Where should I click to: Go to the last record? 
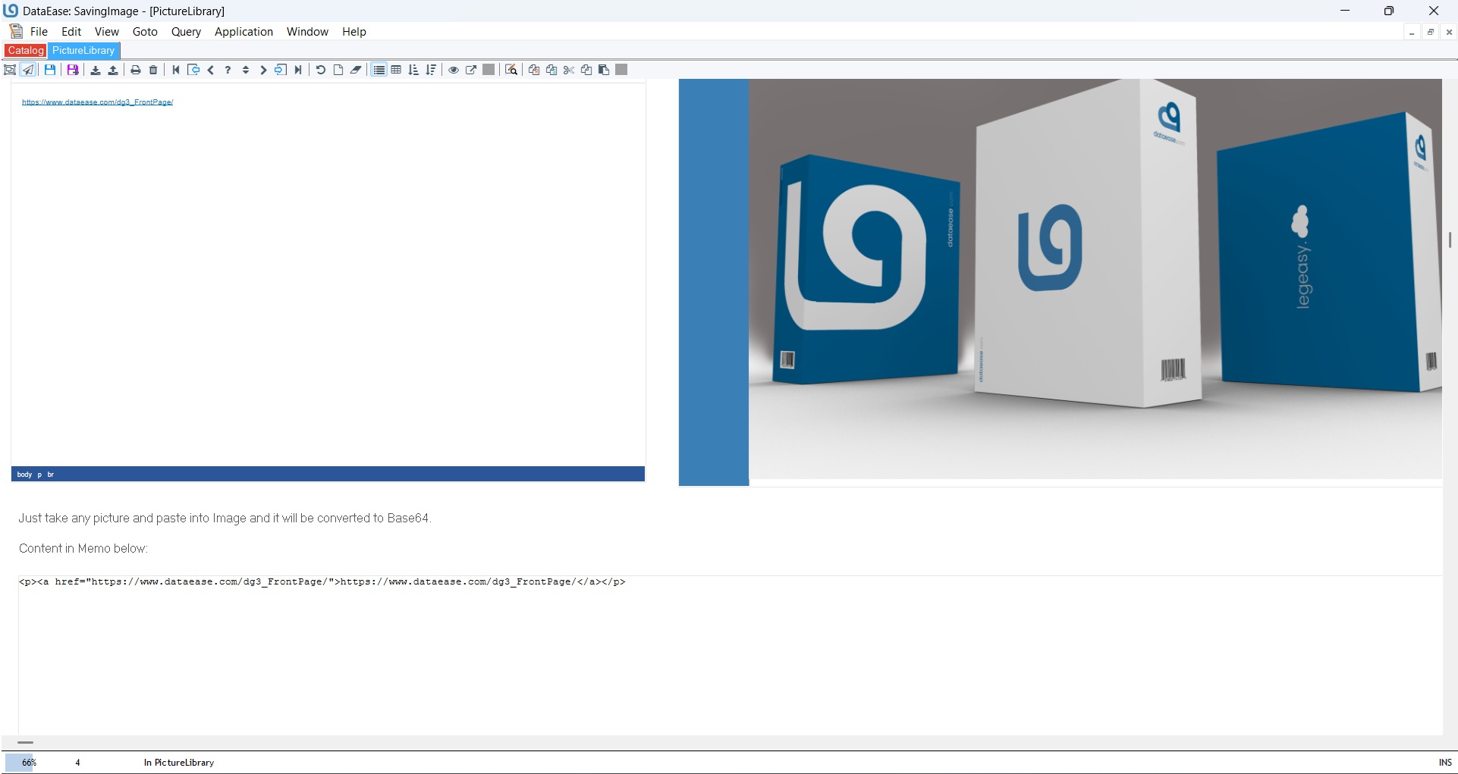298,70
